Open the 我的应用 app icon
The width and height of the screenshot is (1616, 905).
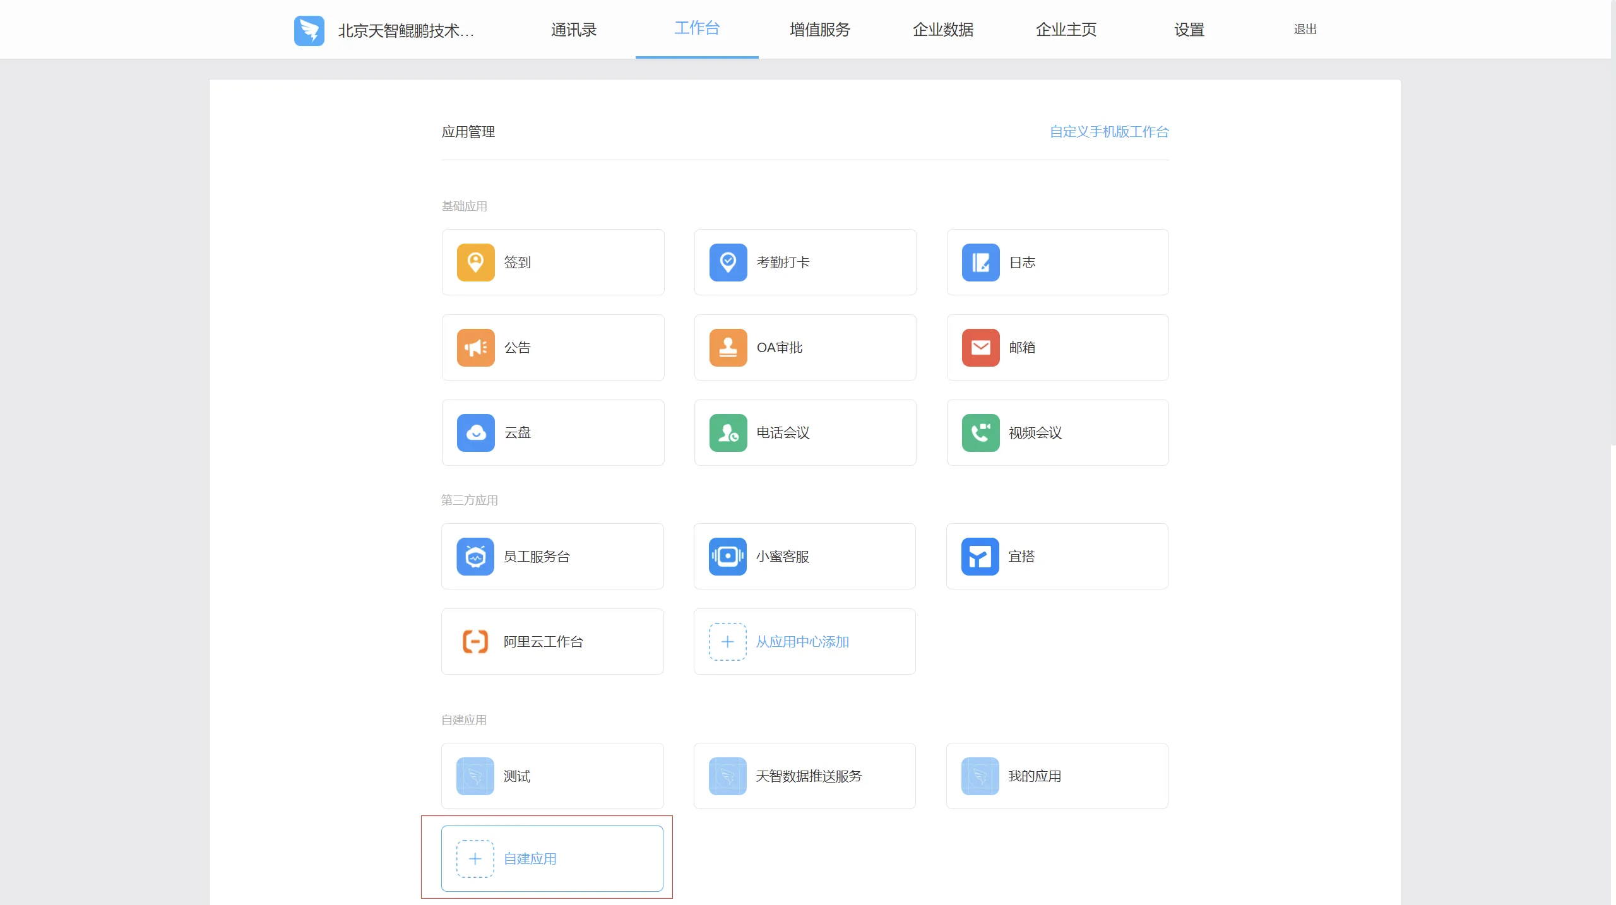click(980, 776)
